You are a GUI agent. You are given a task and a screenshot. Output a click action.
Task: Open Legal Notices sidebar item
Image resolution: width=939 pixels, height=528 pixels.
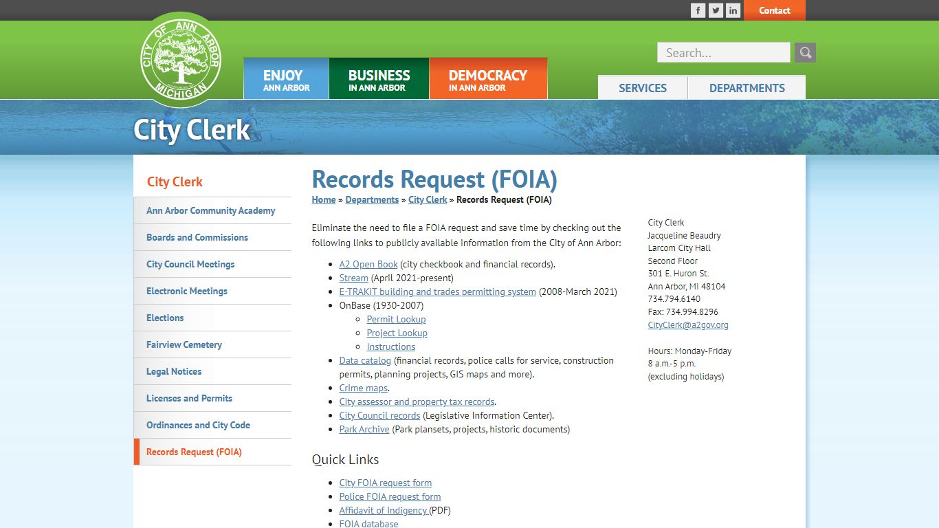212,371
